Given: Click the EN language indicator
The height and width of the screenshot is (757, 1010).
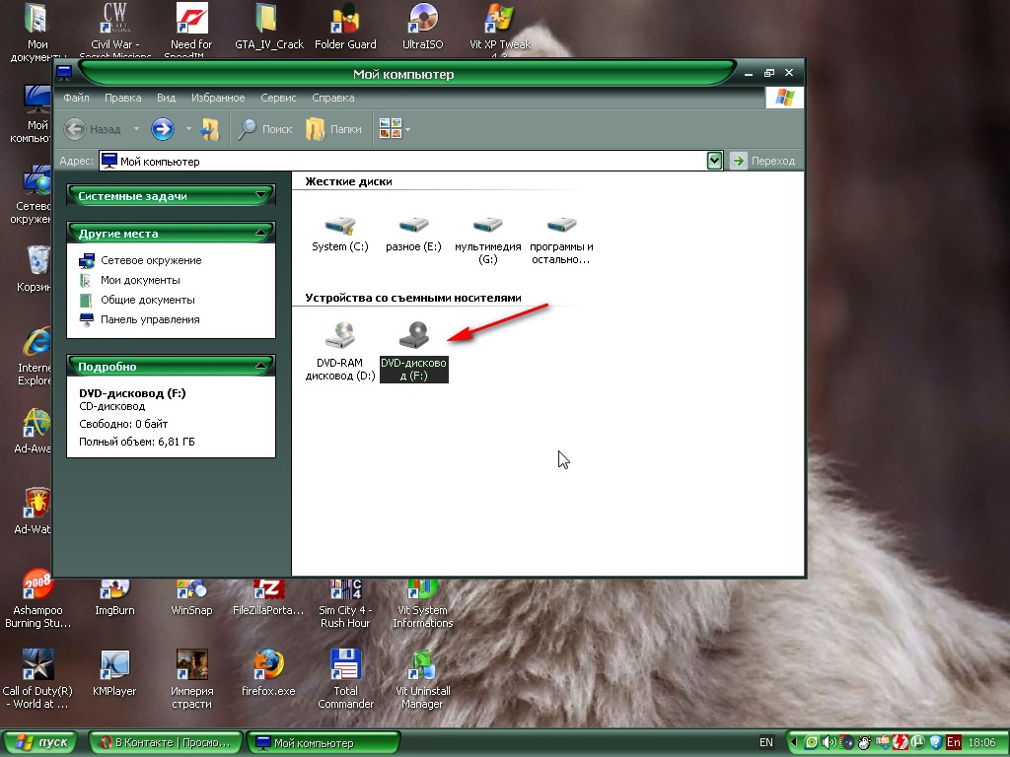Looking at the screenshot, I should coord(765,742).
